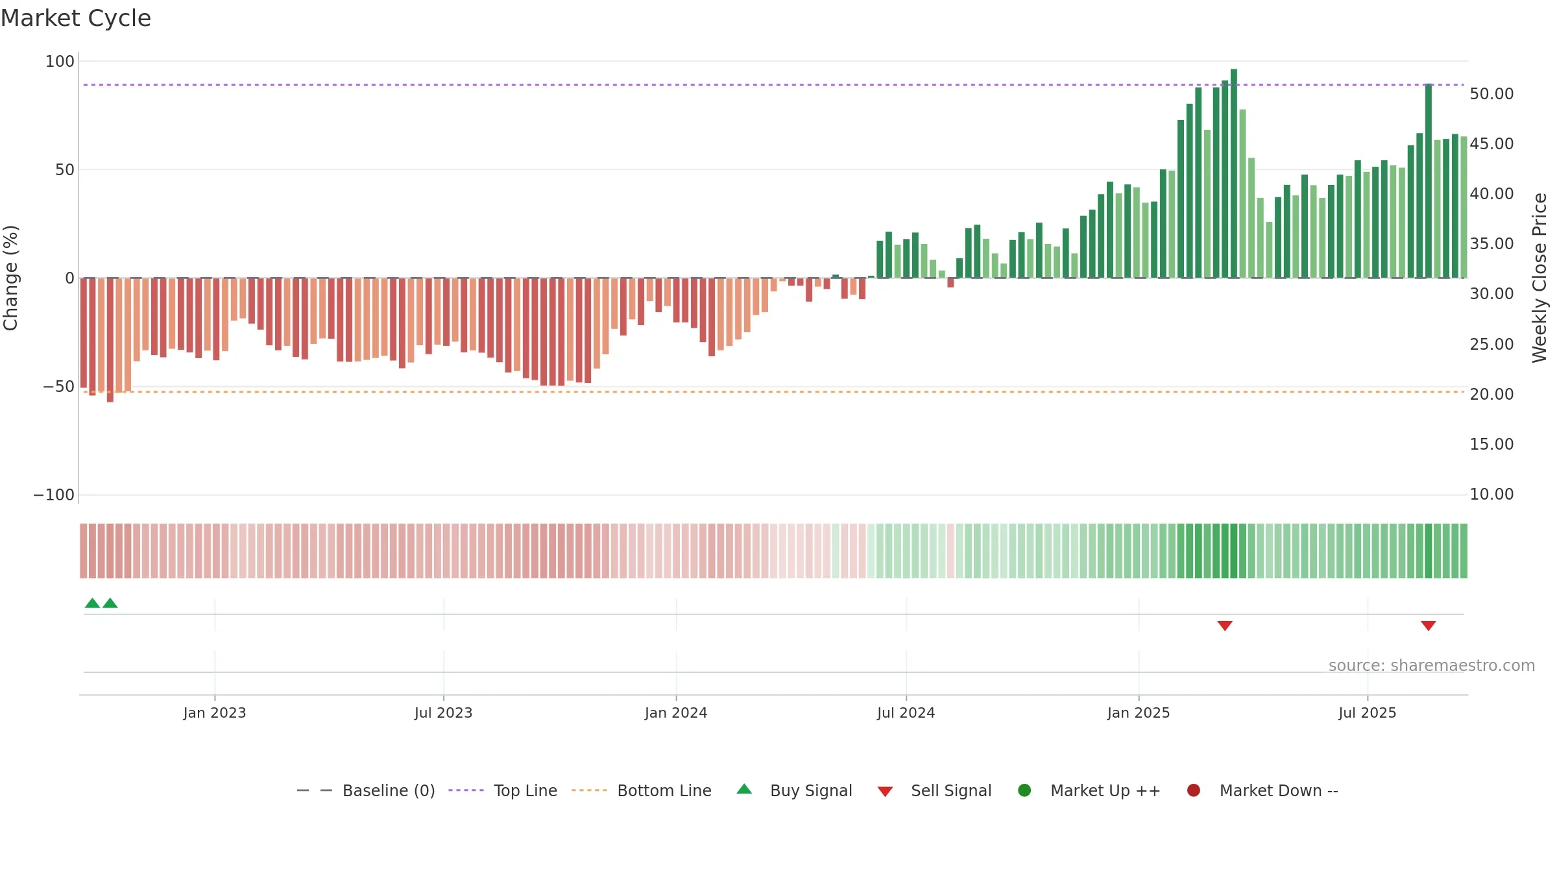Screen dimensions: 1557x876
Task: Click the 50.00 price tick on right axis
Action: click(1491, 94)
